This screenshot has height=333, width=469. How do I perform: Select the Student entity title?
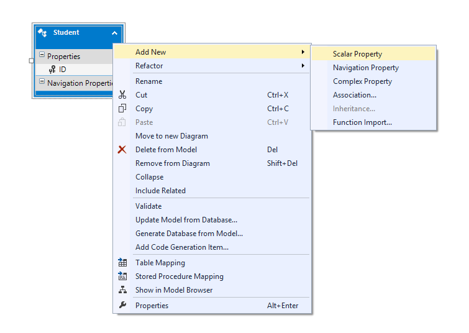66,32
